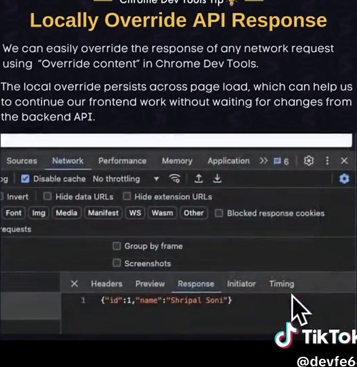Open blue Network settings gear icon
The image size is (357, 367).
point(344,179)
